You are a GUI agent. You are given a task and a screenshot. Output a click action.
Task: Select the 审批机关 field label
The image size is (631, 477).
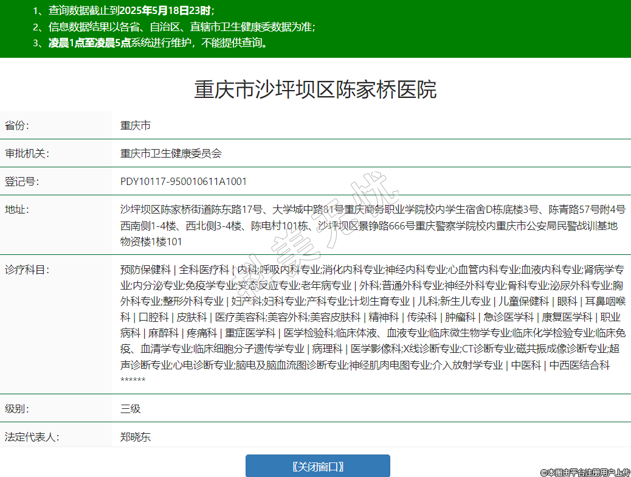click(27, 153)
